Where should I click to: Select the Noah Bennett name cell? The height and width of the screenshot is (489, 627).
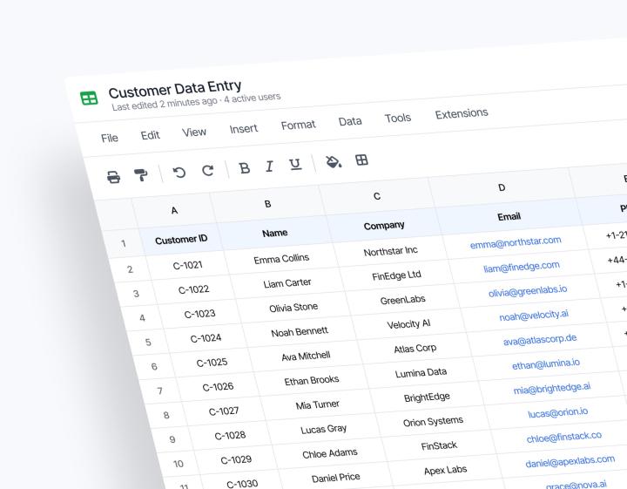(x=300, y=332)
